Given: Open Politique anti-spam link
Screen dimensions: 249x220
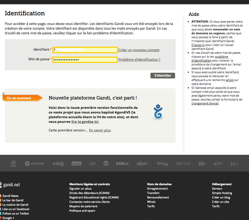Looking at the screenshot, I should coord(82,211).
